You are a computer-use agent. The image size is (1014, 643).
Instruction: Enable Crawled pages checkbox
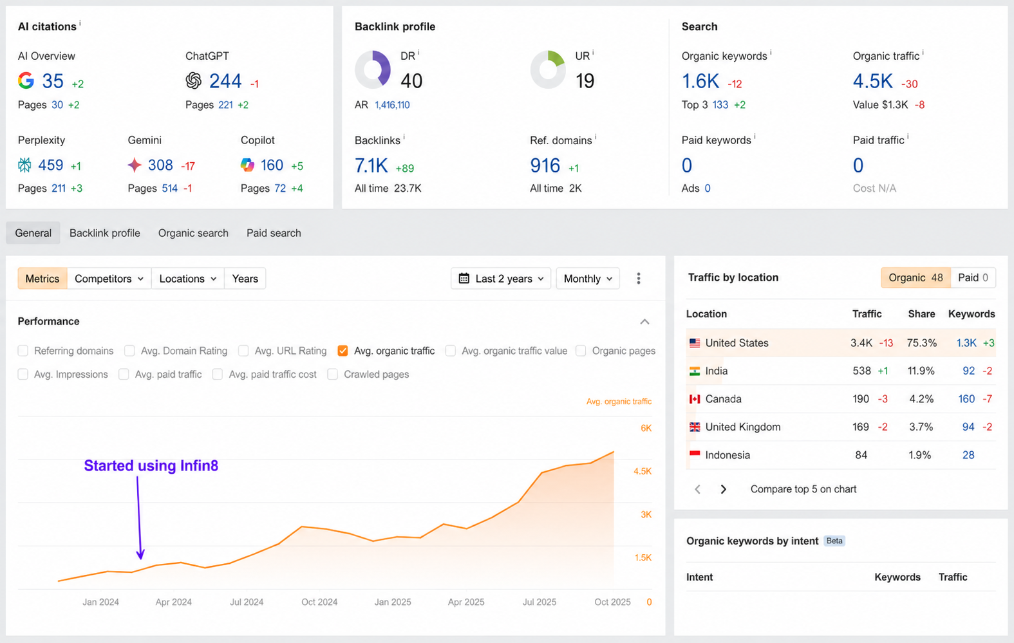point(333,375)
